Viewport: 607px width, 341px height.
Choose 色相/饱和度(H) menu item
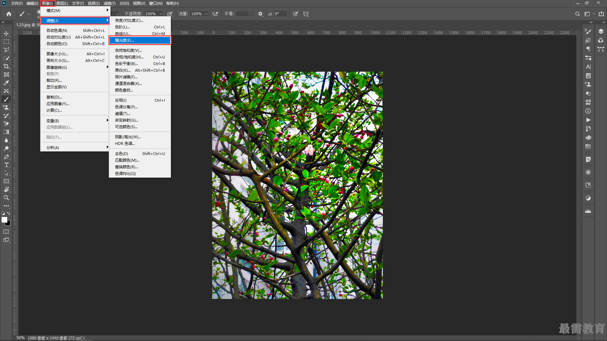click(140, 57)
